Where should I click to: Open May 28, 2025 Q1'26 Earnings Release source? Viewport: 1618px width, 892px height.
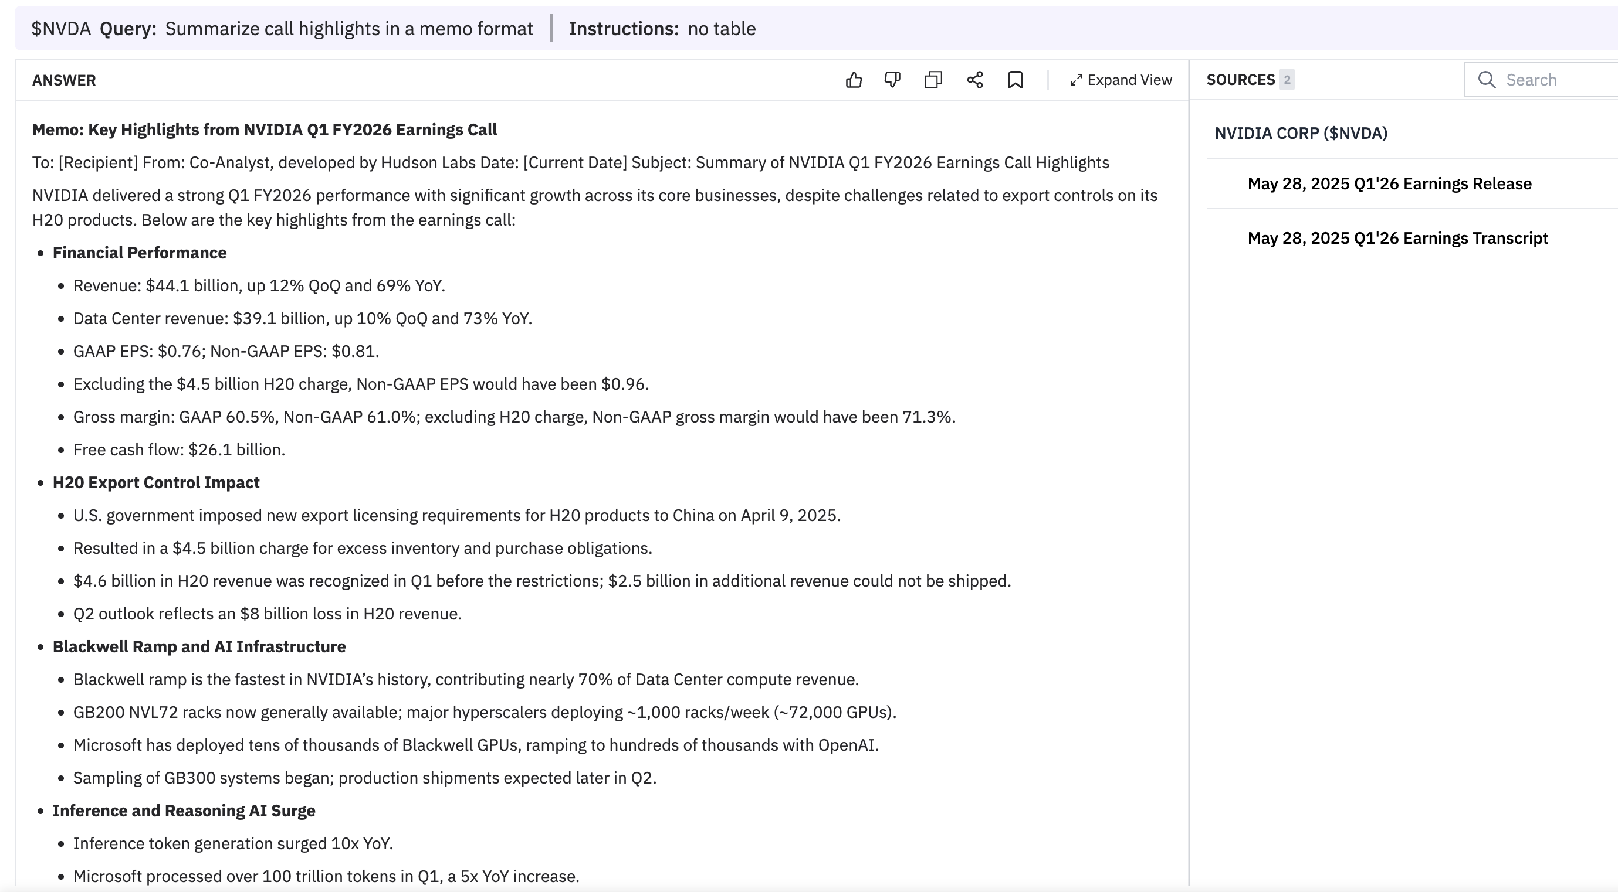[1389, 184]
